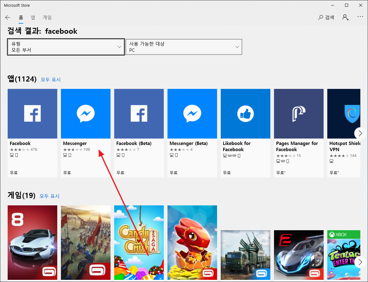This screenshot has width=368, height=282.
Task: Click the Likebook for Facebook title
Action: click(x=237, y=147)
